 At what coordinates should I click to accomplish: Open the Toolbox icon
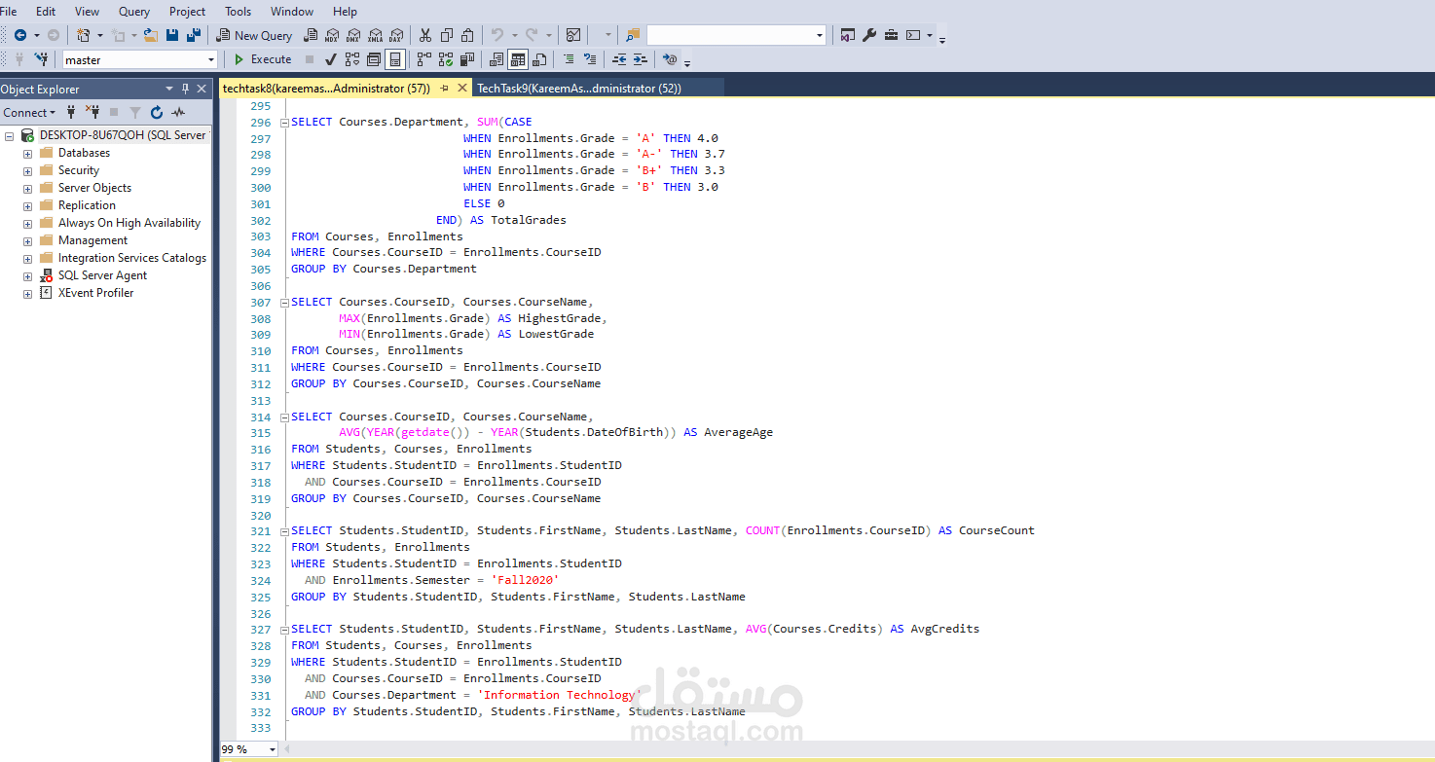[x=891, y=35]
